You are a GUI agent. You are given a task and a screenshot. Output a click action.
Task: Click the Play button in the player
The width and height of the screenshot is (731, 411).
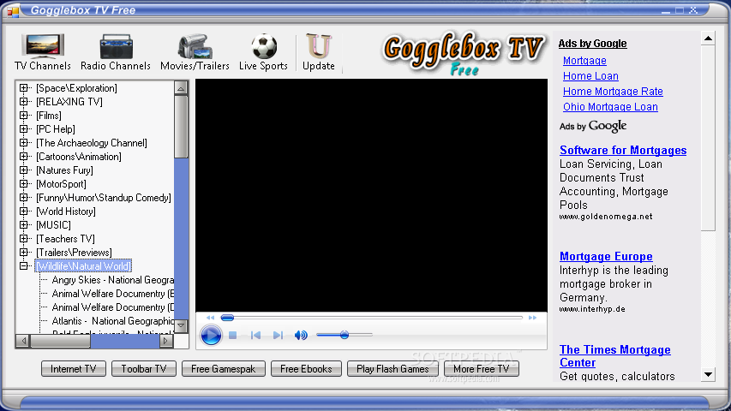coord(211,335)
